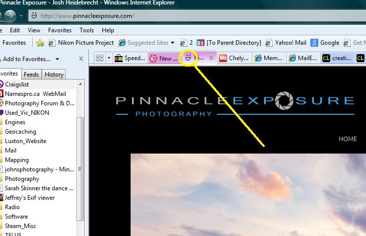This screenshot has height=236, width=366.
Task: Open the recent pages dropdown arrow
Action: pos(21,16)
